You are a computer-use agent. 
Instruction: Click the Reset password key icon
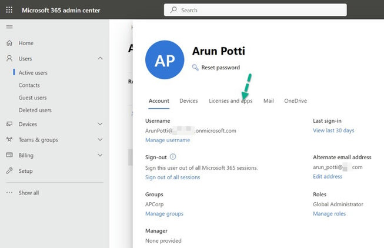[x=195, y=68]
